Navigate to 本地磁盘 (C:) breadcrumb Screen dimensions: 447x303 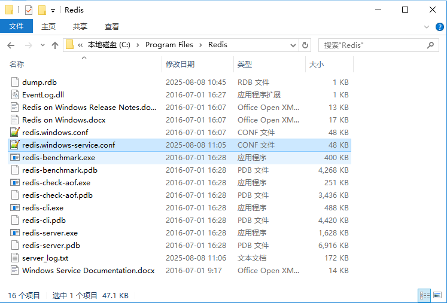click(109, 45)
